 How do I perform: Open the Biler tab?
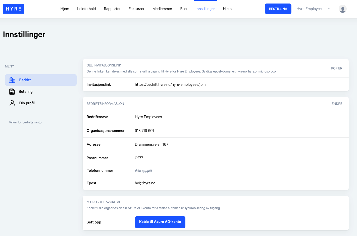[184, 9]
